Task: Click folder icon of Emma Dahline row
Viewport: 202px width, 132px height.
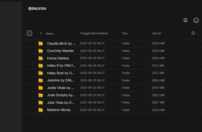Action: (x=41, y=58)
